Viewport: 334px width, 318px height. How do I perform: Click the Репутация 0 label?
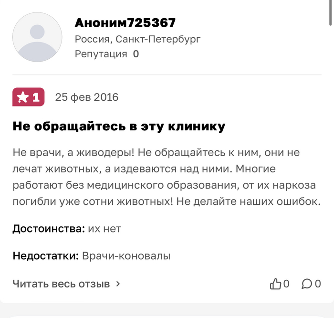pos(107,54)
